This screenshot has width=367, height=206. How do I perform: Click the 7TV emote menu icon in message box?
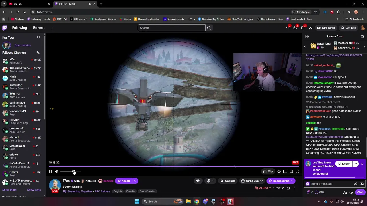pyautogui.click(x=362, y=184)
